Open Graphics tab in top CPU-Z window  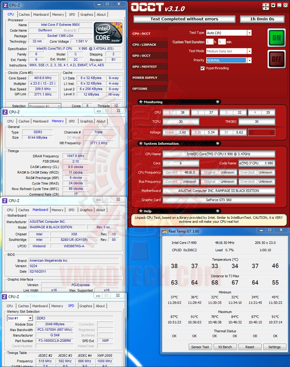87,14
